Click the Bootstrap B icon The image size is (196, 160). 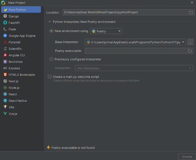click(x=5, y=62)
